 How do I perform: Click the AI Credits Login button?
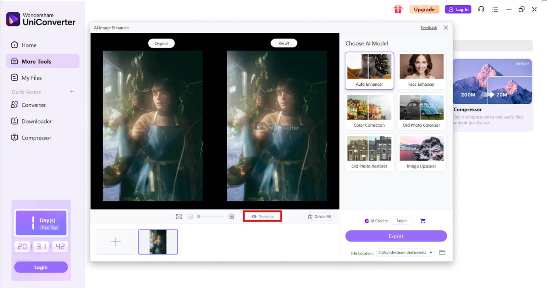pos(402,221)
